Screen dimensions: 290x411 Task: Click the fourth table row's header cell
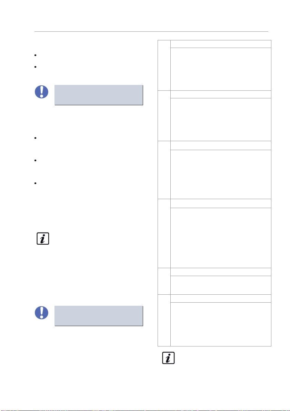[221, 203]
